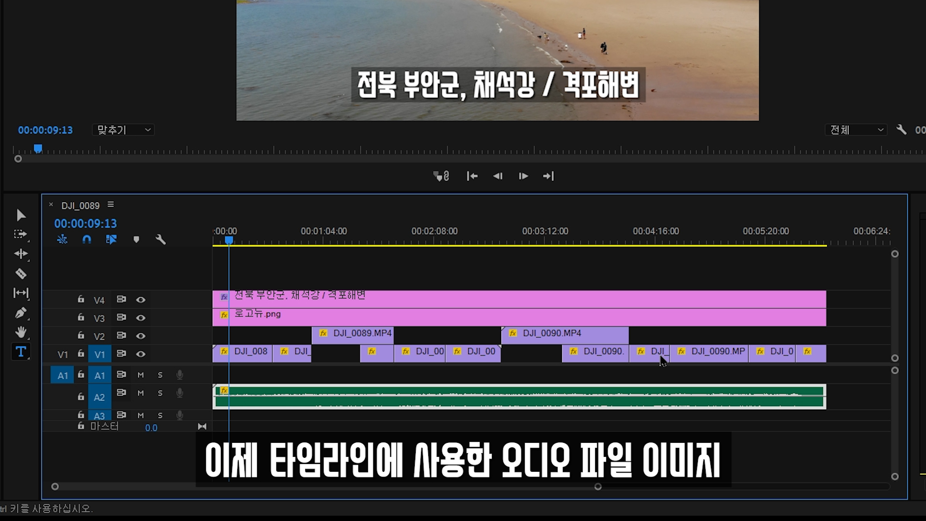Viewport: 926px width, 521px height.
Task: Mute the A1 audio track
Action: 141,375
